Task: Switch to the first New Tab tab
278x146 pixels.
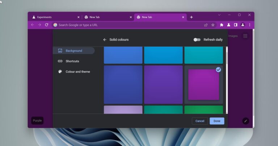Action: [x=108, y=17]
